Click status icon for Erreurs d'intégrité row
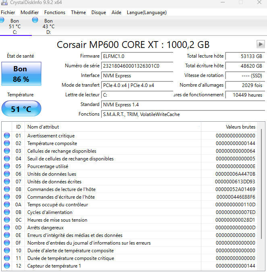This screenshot has width=267, height=272. pos(7,235)
